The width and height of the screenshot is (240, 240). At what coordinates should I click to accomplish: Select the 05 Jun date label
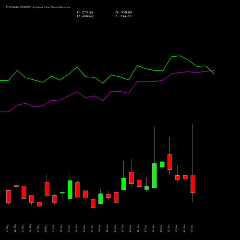(84, 228)
